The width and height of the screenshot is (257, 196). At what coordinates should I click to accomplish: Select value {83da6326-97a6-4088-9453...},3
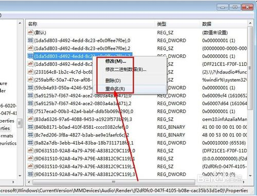coord(83,119)
